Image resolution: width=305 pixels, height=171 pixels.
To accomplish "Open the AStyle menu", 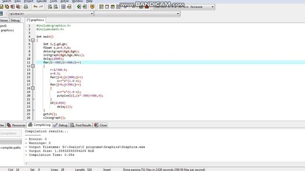I will tap(64, 1).
